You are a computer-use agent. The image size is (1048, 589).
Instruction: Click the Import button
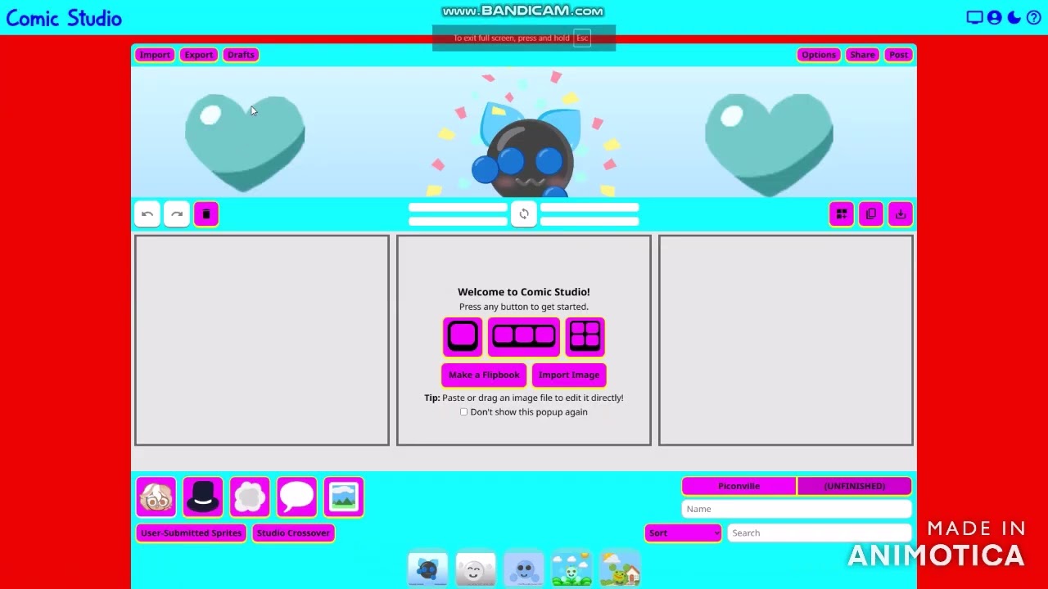coord(155,55)
